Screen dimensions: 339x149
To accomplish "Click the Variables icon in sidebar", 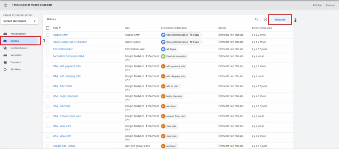I will click(5, 55).
